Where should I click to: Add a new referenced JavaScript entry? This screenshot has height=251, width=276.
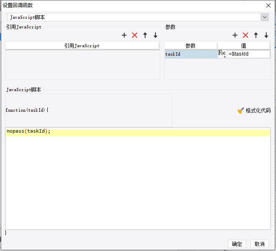pyautogui.click(x=124, y=35)
